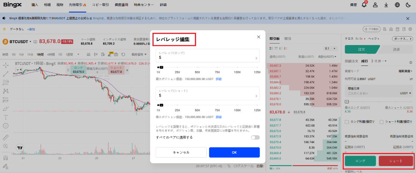The height and width of the screenshot is (173, 416).
Task: Open the language globe icon
Action: click(x=397, y=5)
